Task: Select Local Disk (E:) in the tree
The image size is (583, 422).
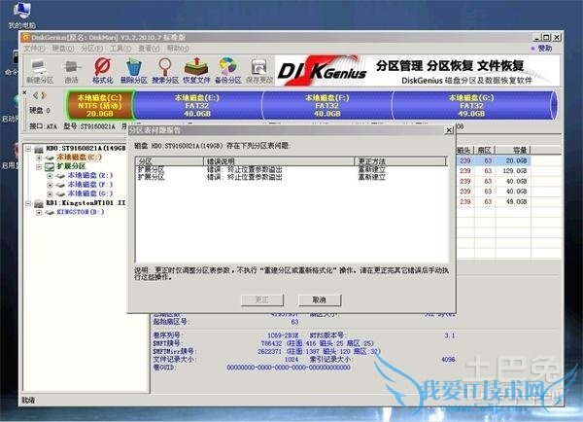Action: point(90,175)
